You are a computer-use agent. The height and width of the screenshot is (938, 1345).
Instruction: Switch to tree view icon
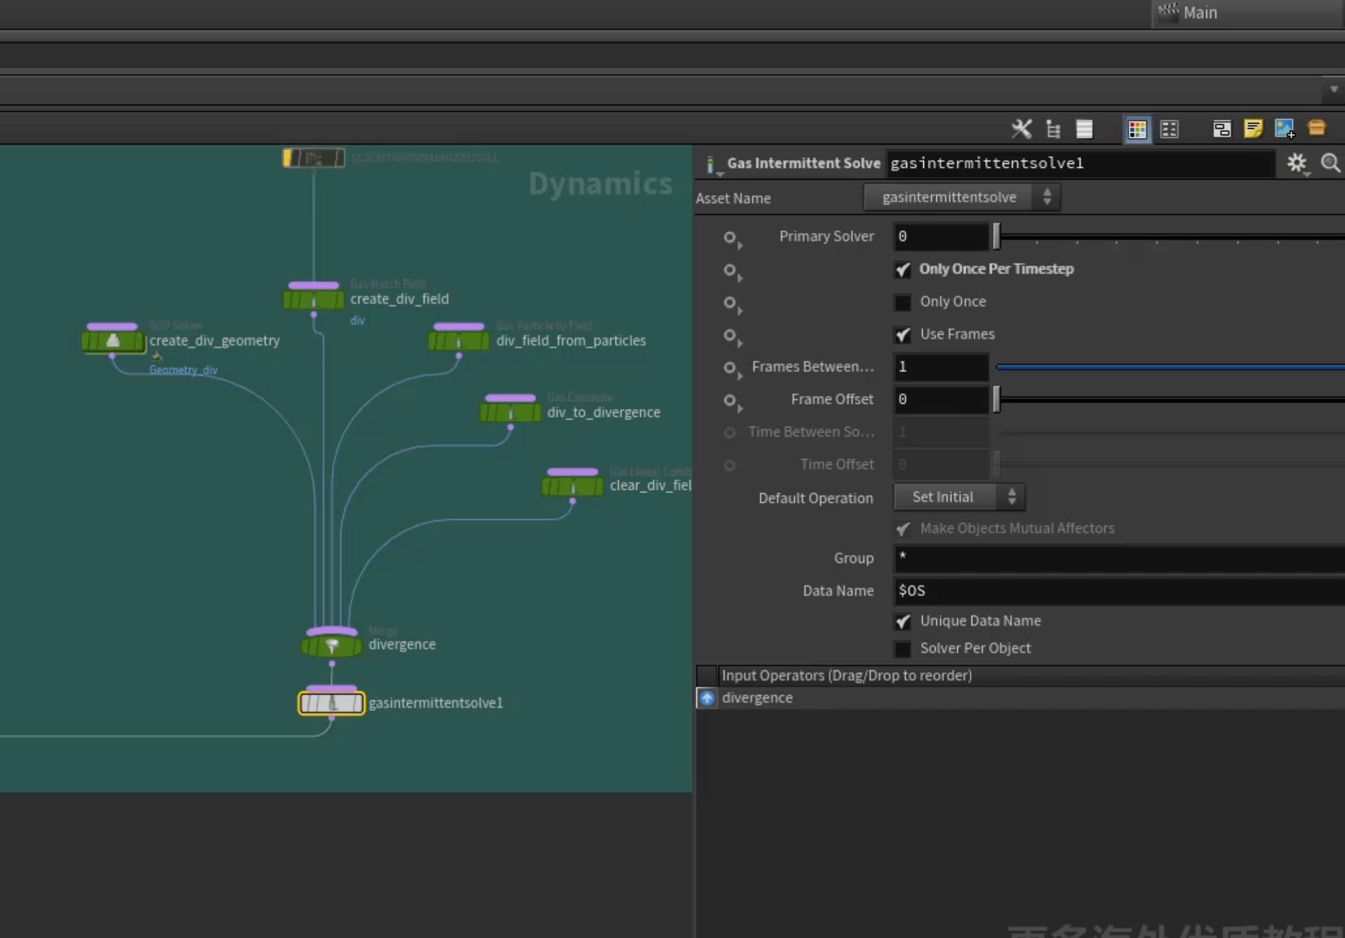1053,129
